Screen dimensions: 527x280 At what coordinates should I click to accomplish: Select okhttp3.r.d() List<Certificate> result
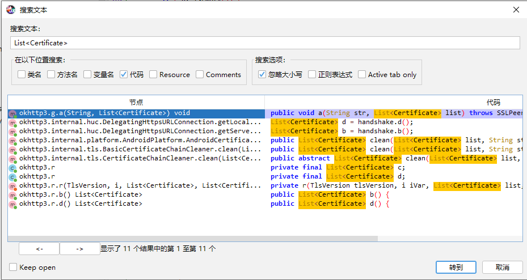click(136, 204)
